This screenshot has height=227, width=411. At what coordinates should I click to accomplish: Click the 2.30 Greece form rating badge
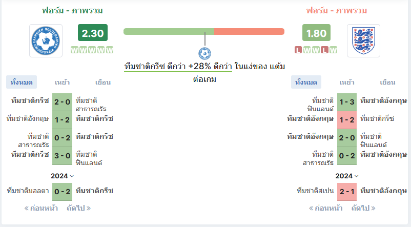(x=93, y=33)
